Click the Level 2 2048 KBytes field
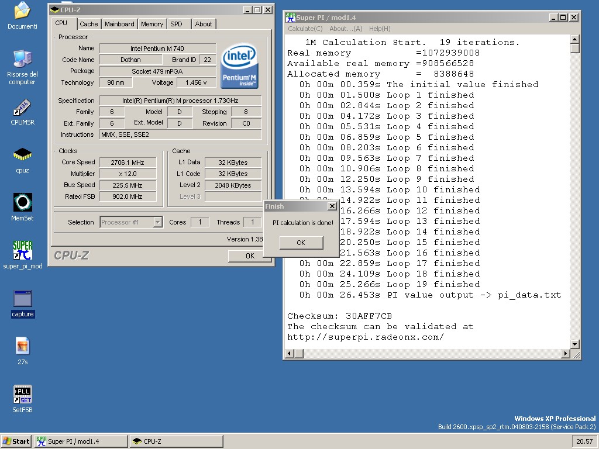Screen dimensions: 599x449 [233, 185]
